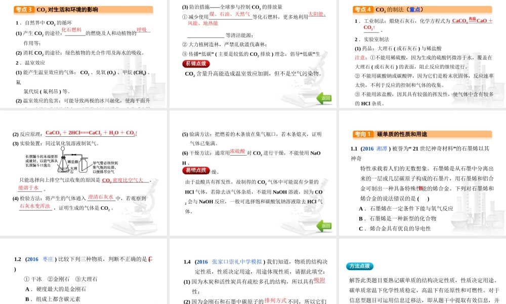
Task: Click the green 返回 arrow on the 验满方法 slide
Action: pos(324,226)
